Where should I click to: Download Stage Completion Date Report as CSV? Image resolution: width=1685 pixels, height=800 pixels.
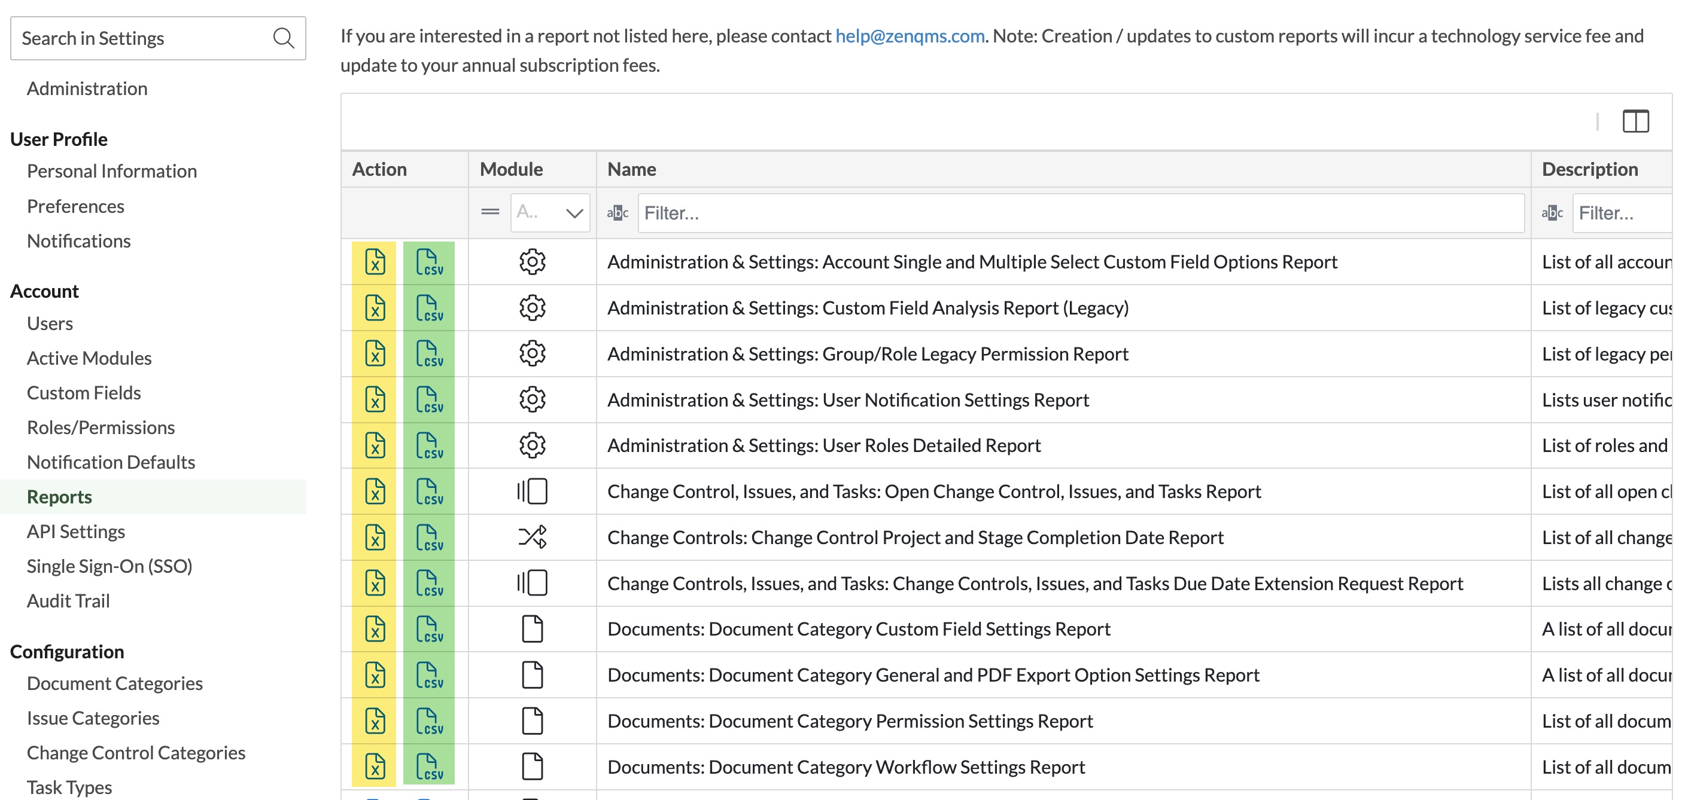pos(429,538)
